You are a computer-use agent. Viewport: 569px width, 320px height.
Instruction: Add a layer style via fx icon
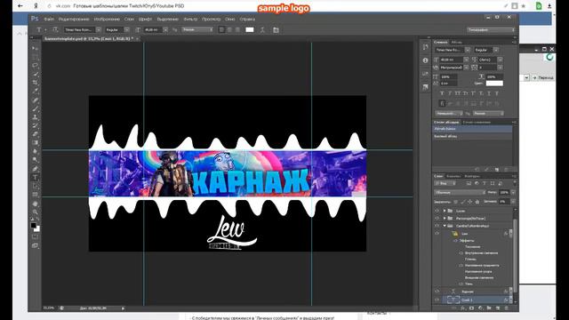(x=462, y=308)
